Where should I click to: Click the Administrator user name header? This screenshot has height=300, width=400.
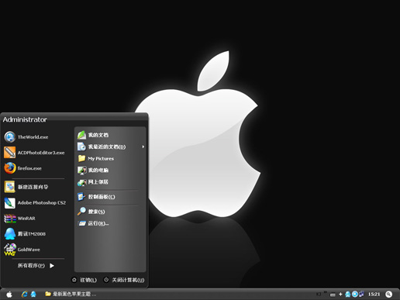point(25,119)
